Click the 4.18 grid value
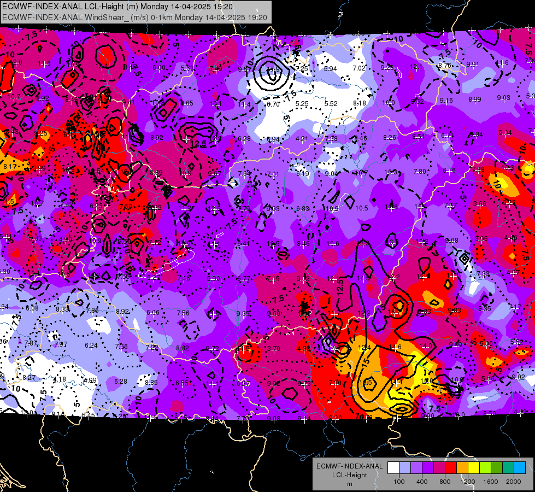The height and width of the screenshot is (492, 535). (x=60, y=380)
